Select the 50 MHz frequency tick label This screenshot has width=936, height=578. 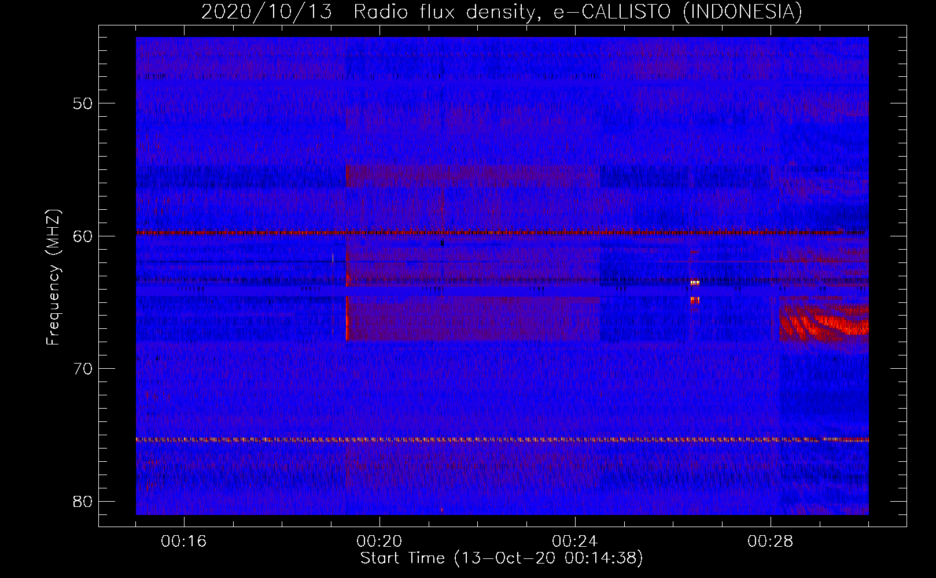[83, 103]
